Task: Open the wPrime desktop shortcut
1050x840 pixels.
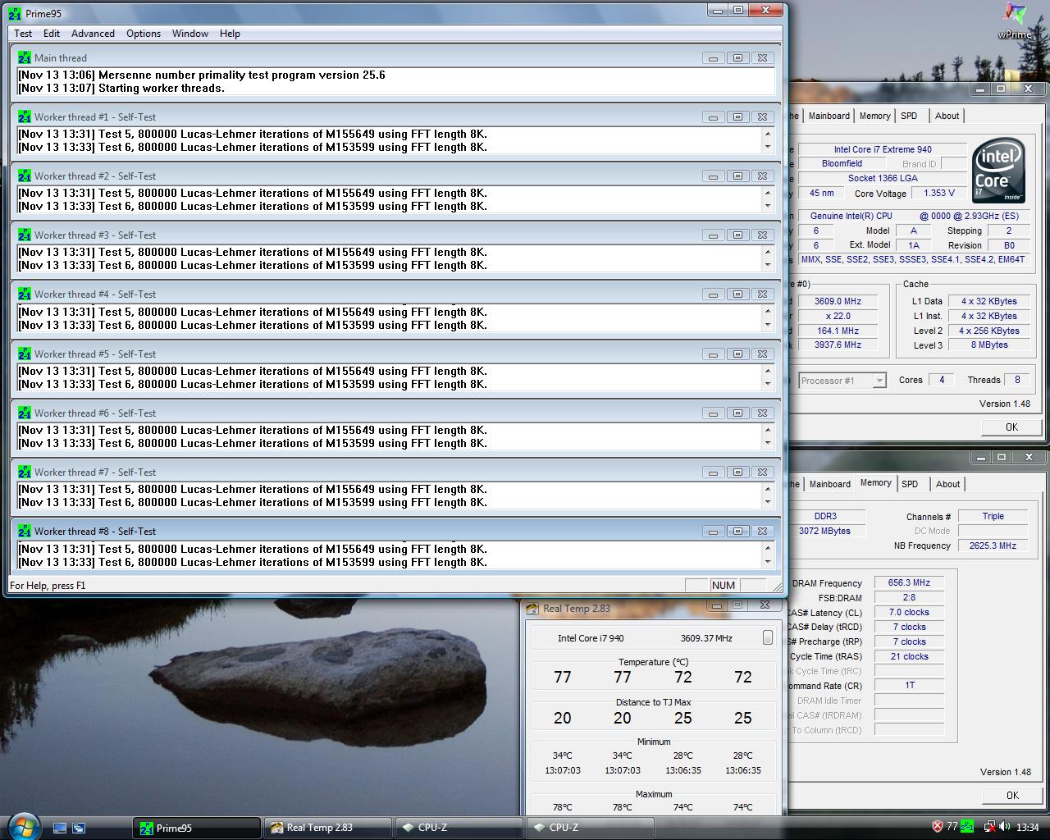Action: point(1015,21)
